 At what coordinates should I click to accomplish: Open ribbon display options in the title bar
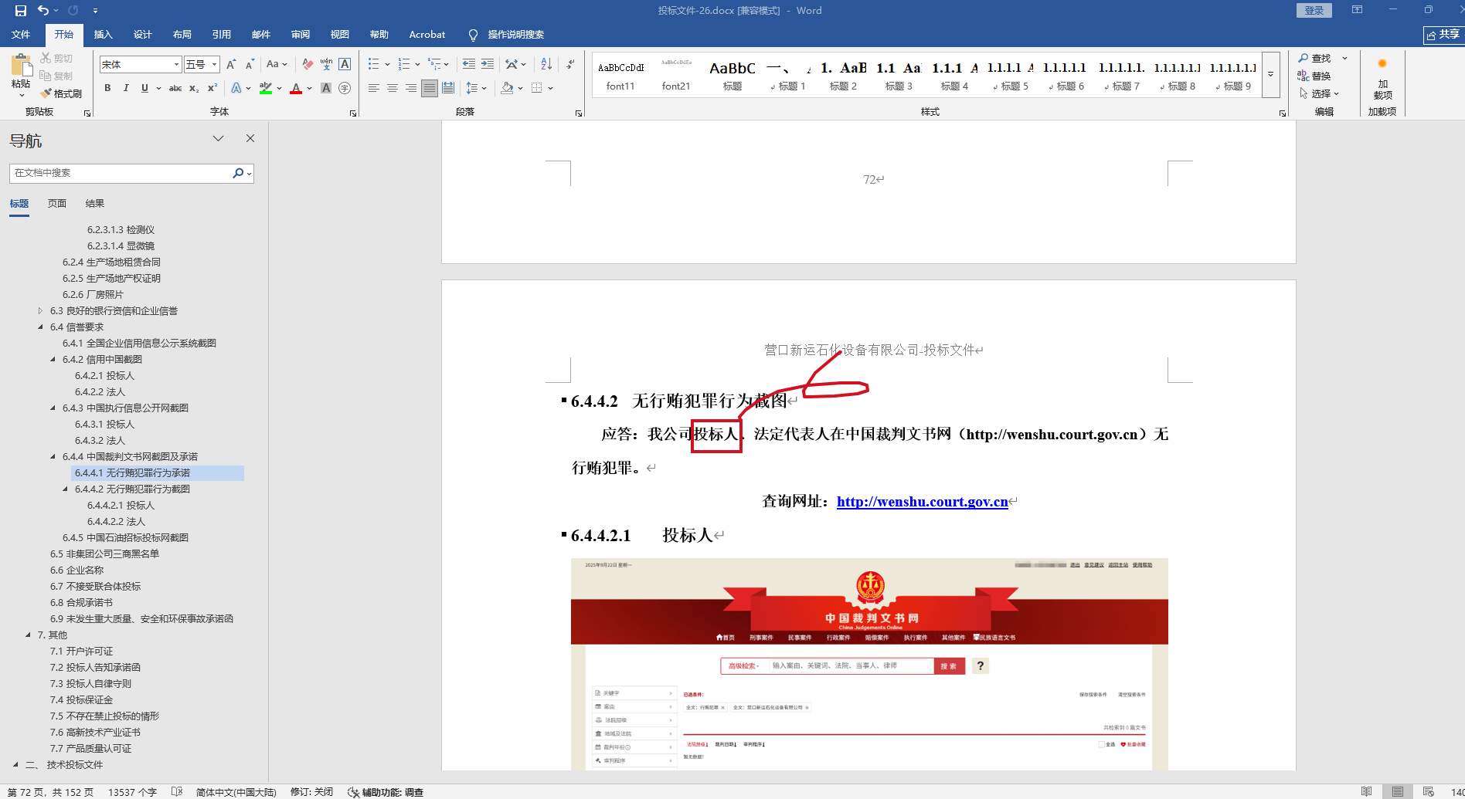(1357, 10)
